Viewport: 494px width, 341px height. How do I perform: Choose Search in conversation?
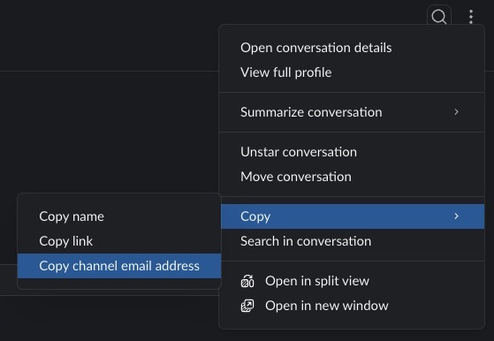click(x=352, y=241)
